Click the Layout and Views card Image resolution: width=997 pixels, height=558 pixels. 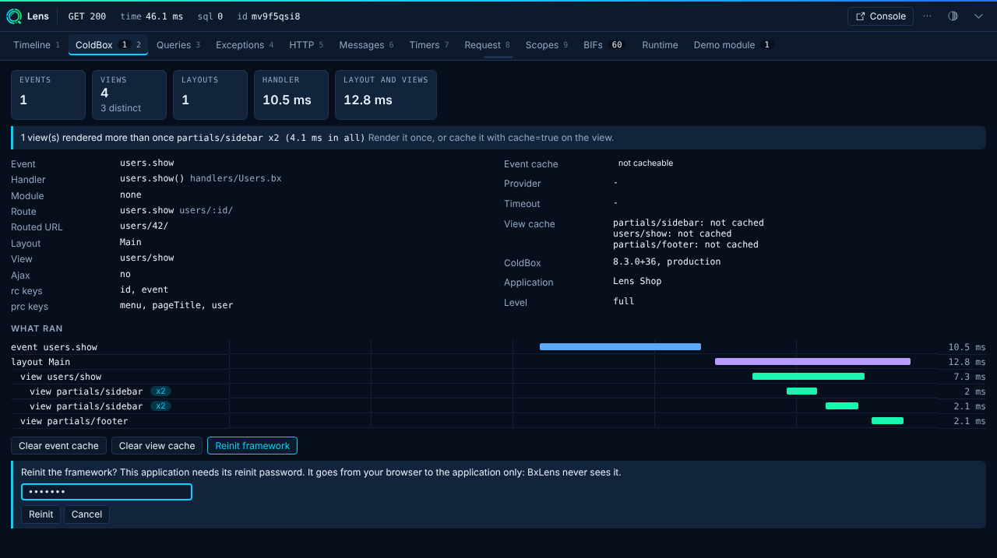coord(386,95)
